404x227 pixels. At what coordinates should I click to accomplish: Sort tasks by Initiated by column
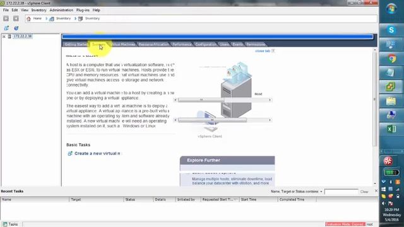188,199
